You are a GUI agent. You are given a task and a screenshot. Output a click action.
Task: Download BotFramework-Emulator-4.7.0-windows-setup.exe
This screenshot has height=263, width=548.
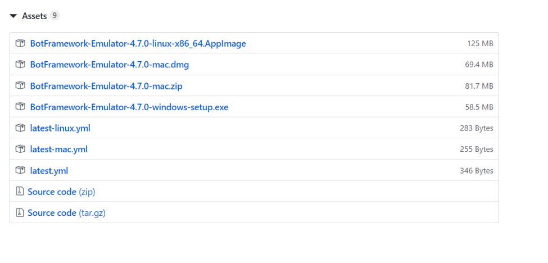pos(129,107)
